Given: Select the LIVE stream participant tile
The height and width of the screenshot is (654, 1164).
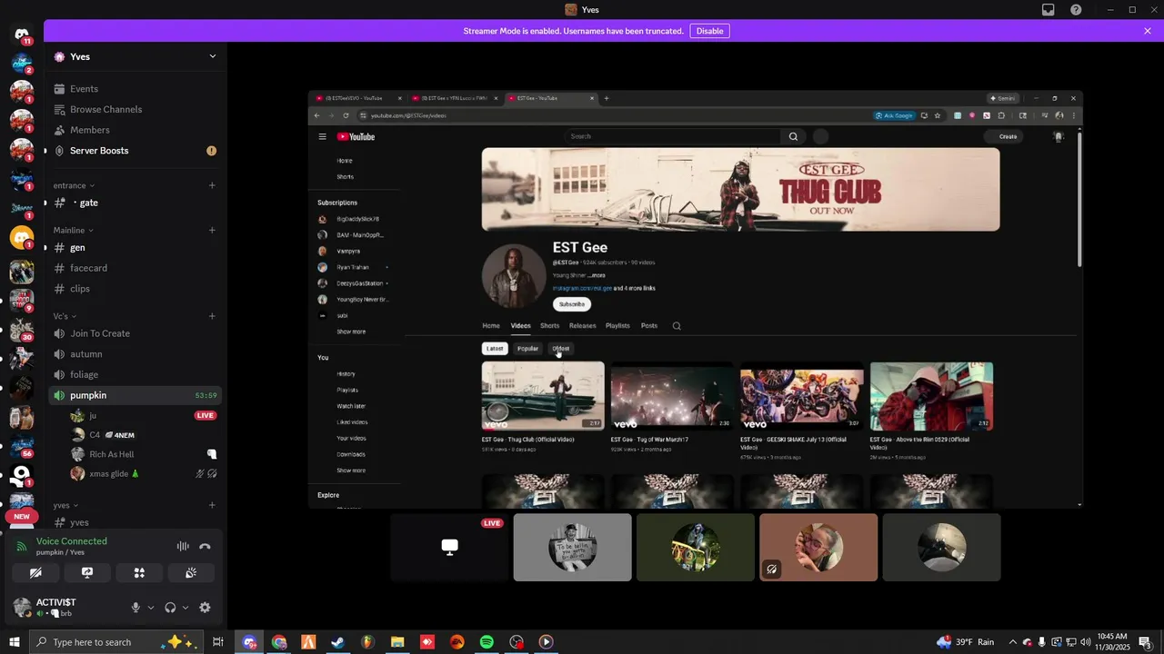Looking at the screenshot, I should coord(449,548).
